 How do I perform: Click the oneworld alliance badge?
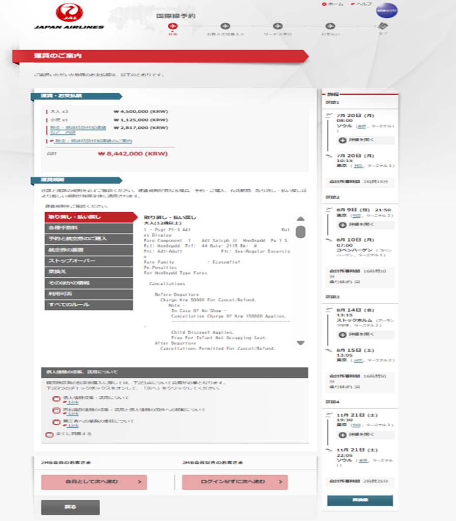pos(387,11)
